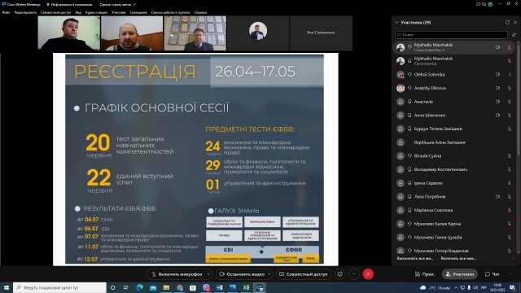
Task: Select participant Ірина Сервило
Action: click(454, 183)
